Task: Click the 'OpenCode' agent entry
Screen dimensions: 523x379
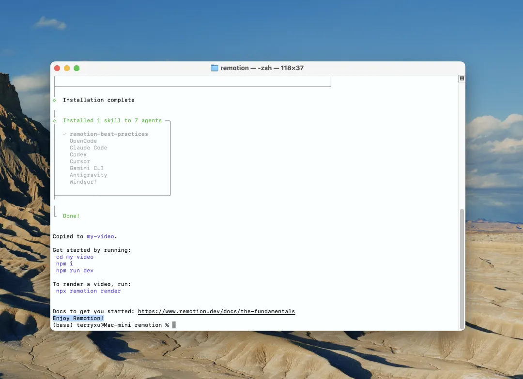Action: point(83,141)
